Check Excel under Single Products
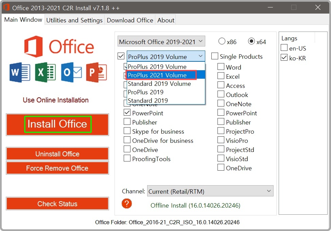 point(221,76)
